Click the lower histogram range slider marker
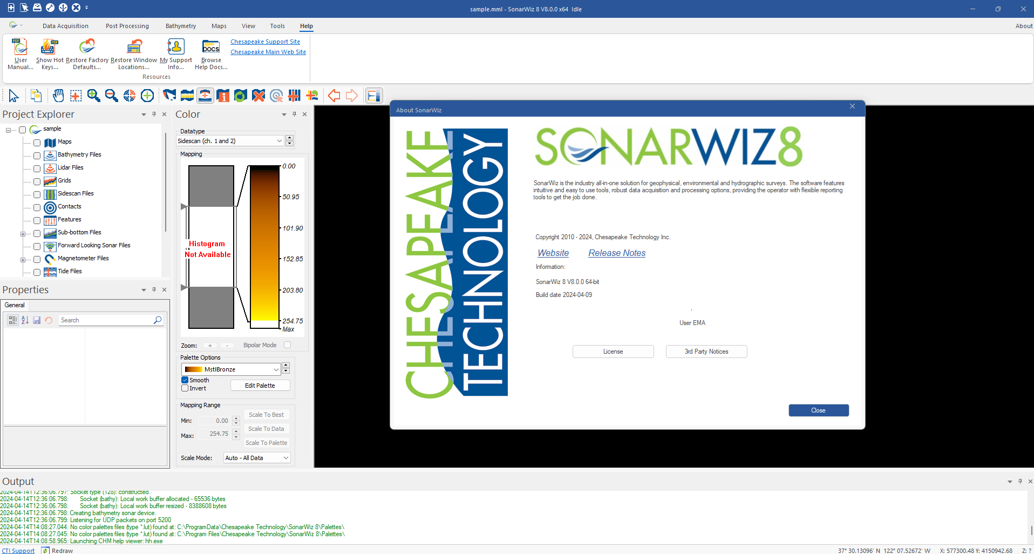 pos(183,287)
